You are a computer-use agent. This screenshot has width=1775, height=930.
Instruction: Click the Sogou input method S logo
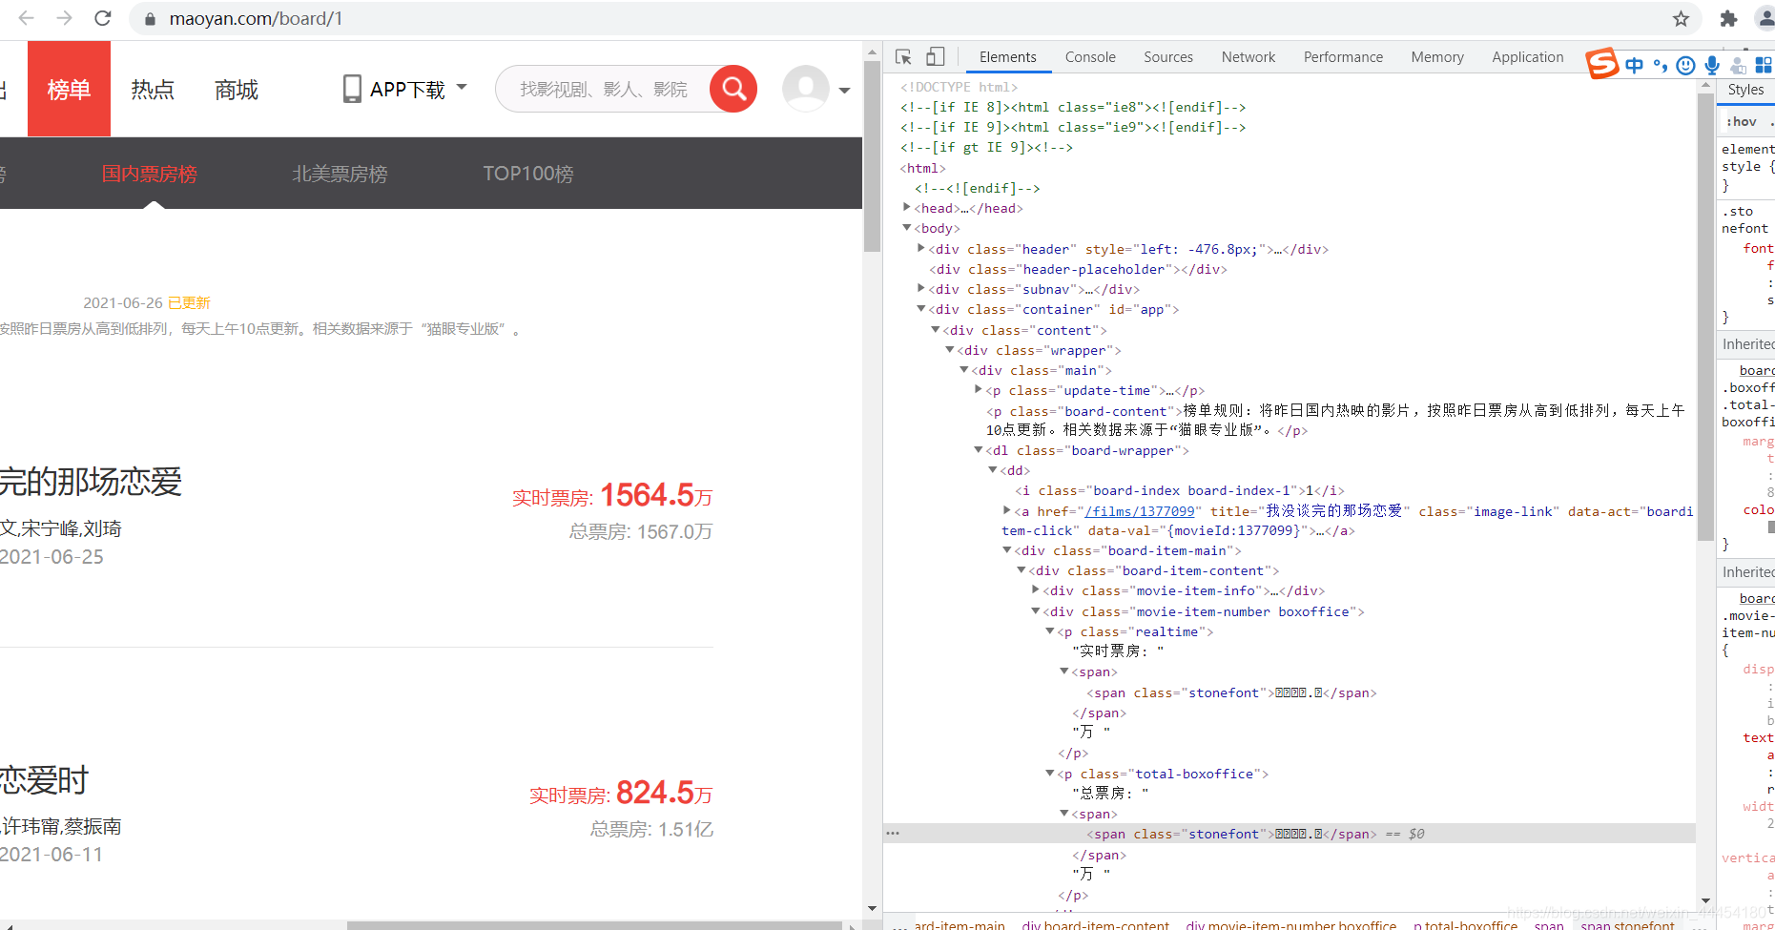click(x=1602, y=63)
